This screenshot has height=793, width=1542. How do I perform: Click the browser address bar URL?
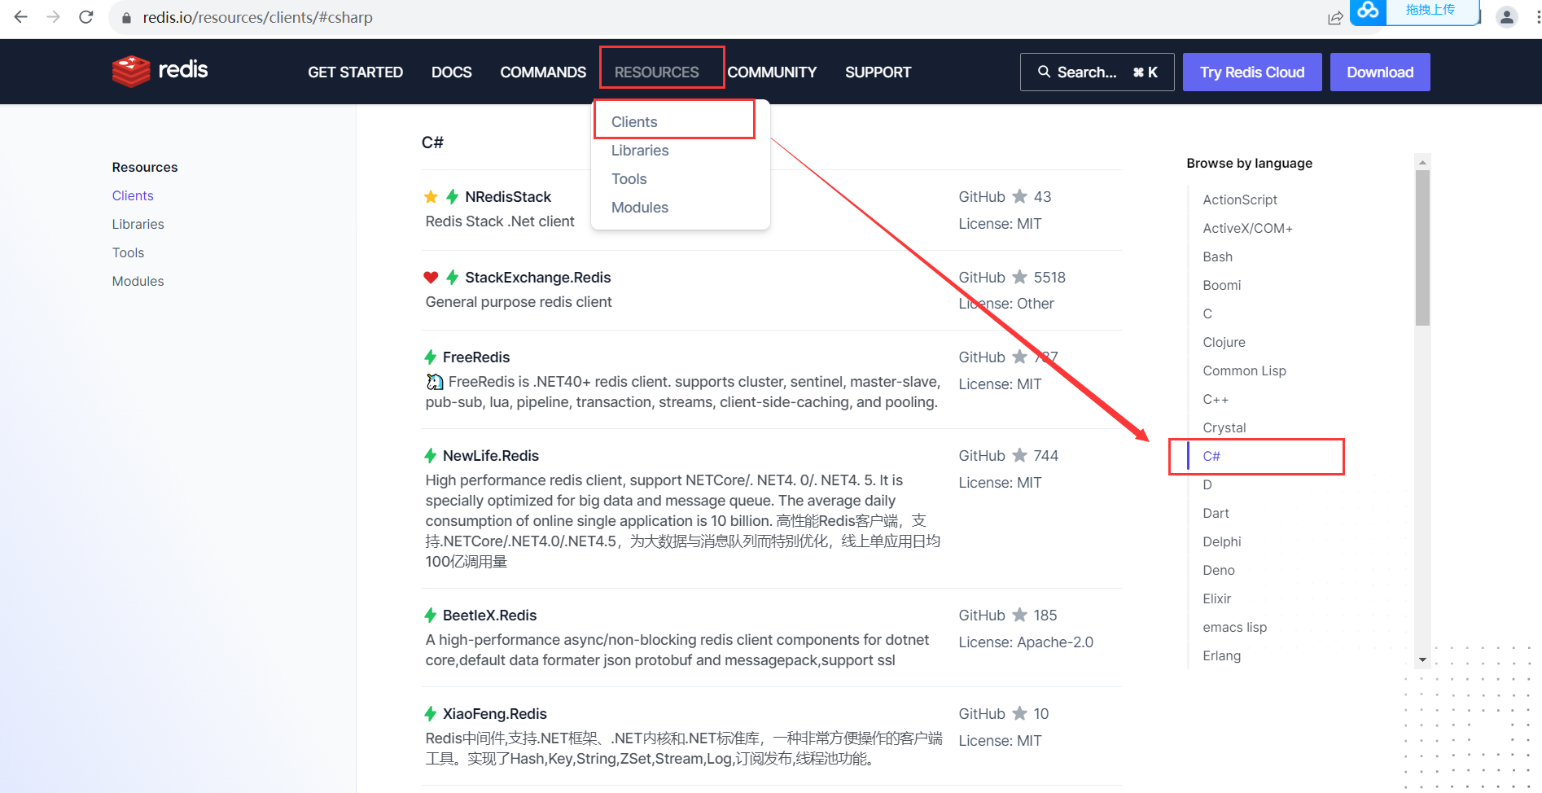257,17
